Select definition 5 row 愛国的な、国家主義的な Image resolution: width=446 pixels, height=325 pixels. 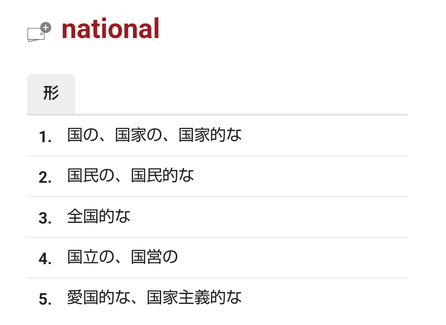point(217,298)
